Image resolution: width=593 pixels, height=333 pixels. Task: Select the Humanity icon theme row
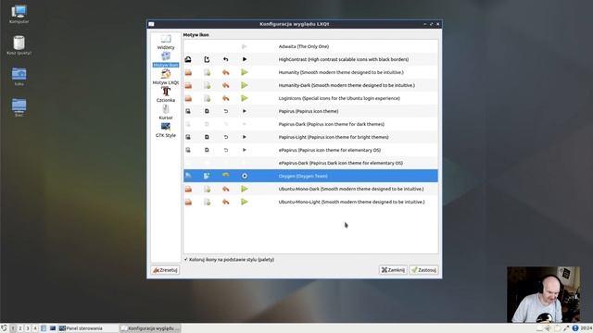[x=310, y=72]
